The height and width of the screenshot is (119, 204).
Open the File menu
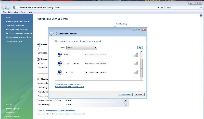(x=4, y=12)
